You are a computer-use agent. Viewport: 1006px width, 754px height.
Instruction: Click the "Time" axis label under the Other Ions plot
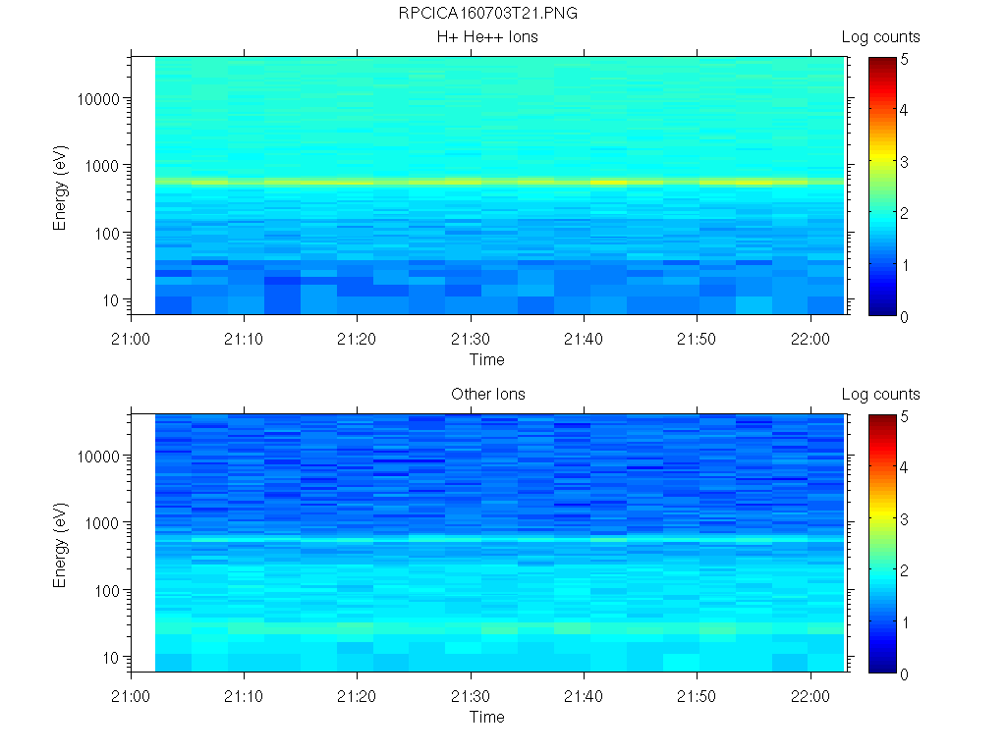click(x=487, y=717)
